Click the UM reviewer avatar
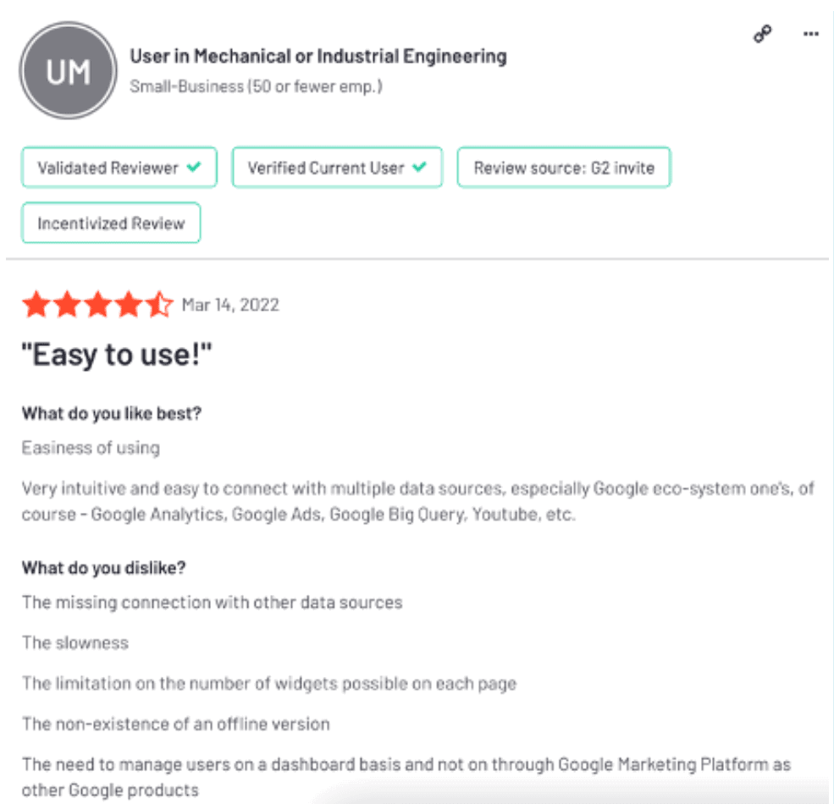This screenshot has height=804, width=834. tap(68, 71)
